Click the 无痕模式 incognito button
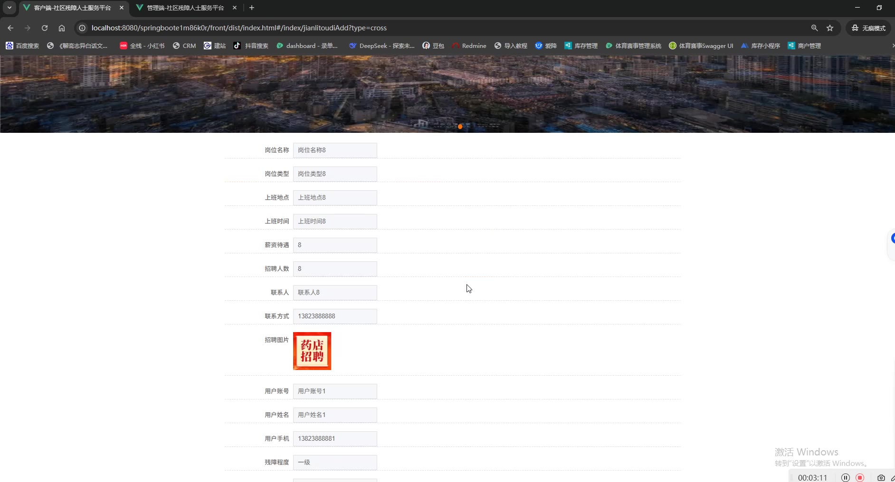 [x=868, y=28]
